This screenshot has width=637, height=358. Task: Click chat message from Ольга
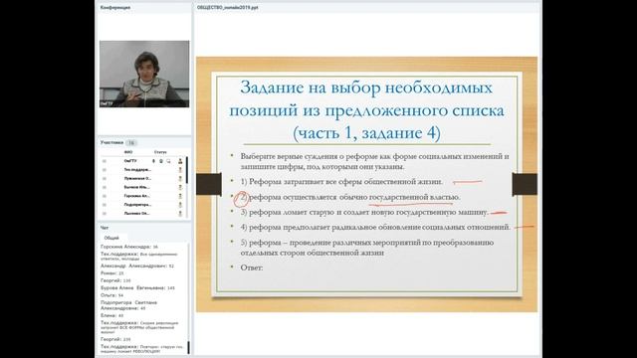coord(112,295)
